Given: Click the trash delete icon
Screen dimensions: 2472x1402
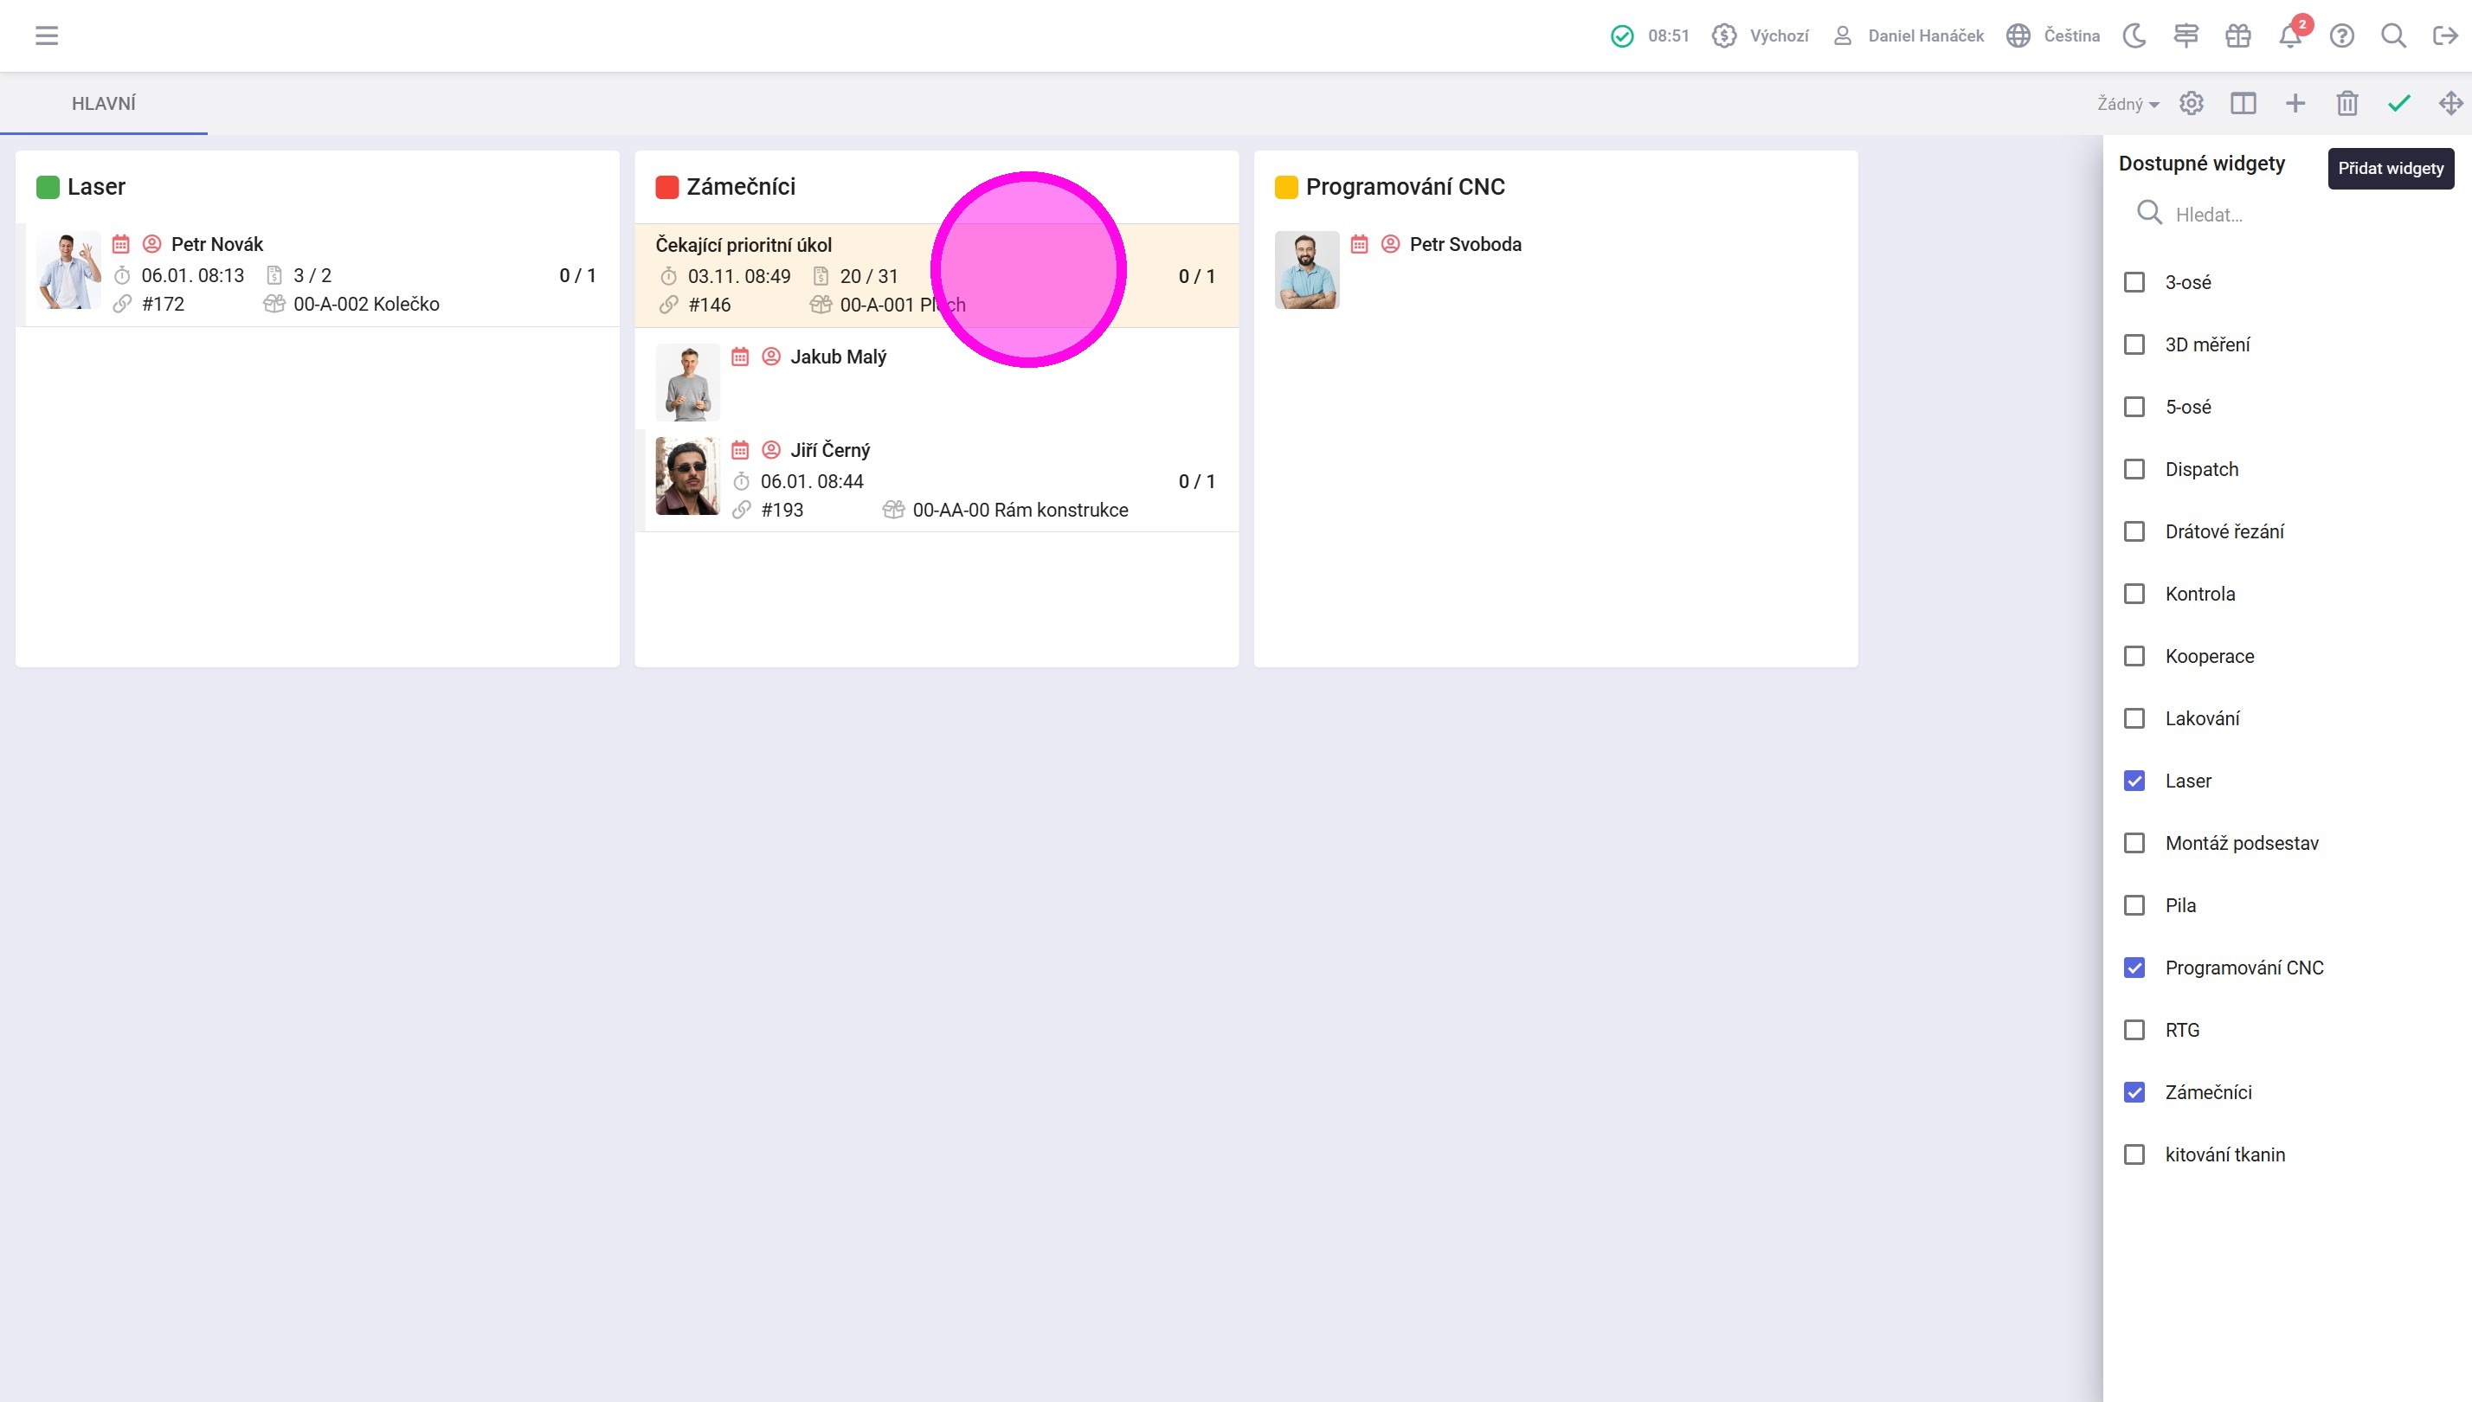Looking at the screenshot, I should (x=2346, y=103).
